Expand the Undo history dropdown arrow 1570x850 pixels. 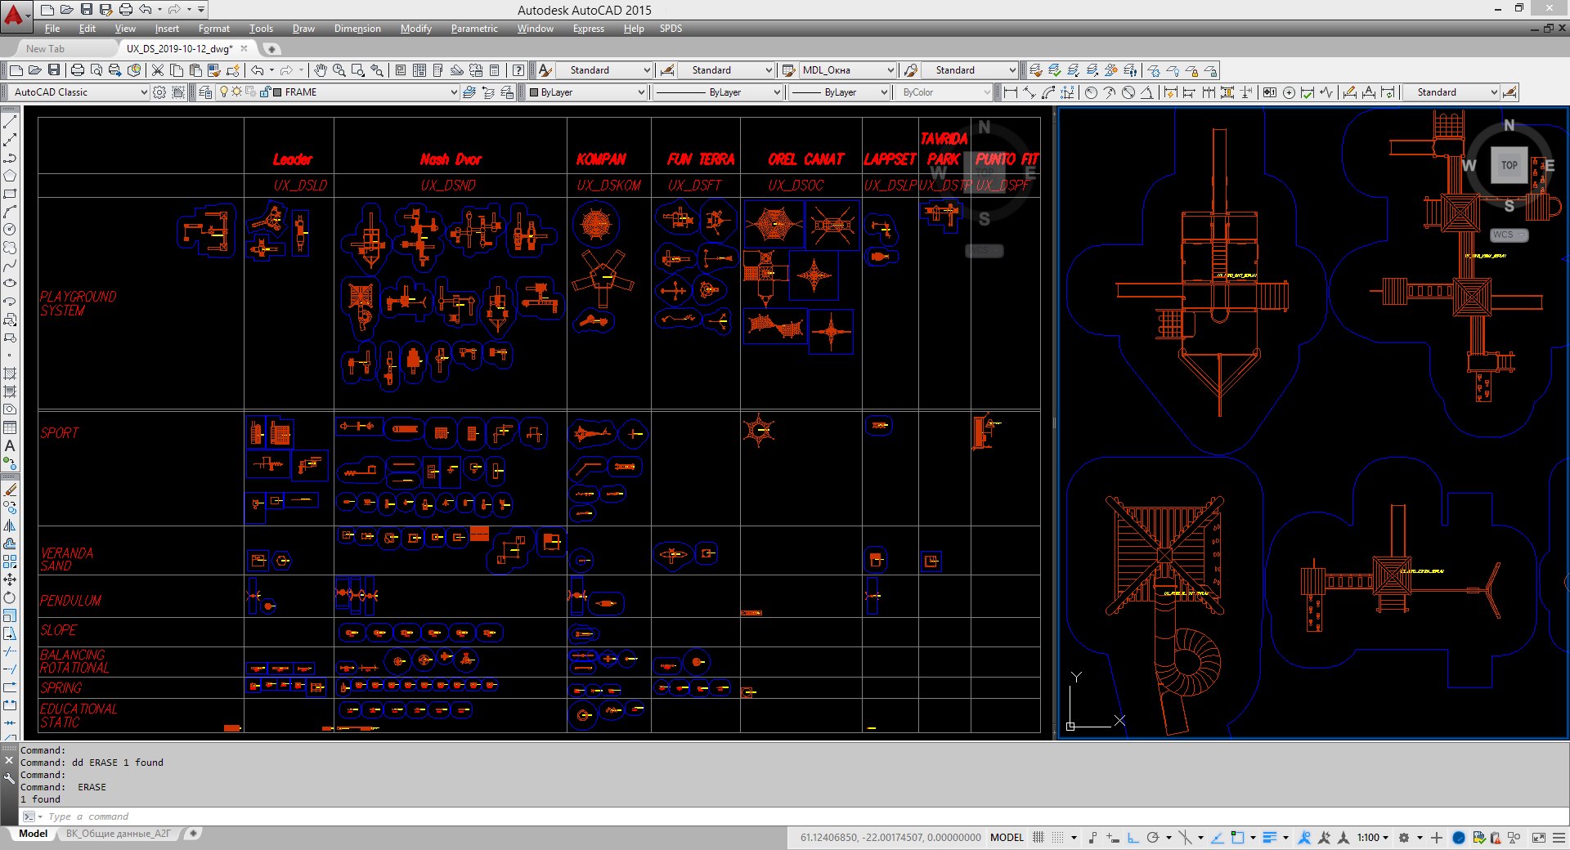click(159, 10)
